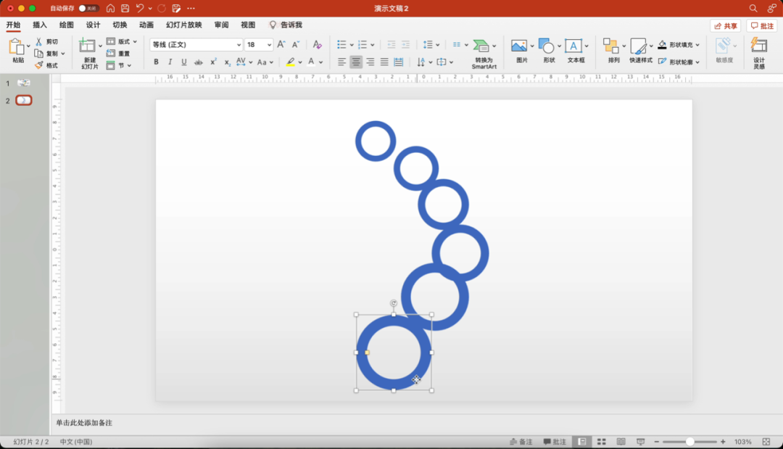
Task: Click the 共享 (Share) button
Action: [x=725, y=26]
